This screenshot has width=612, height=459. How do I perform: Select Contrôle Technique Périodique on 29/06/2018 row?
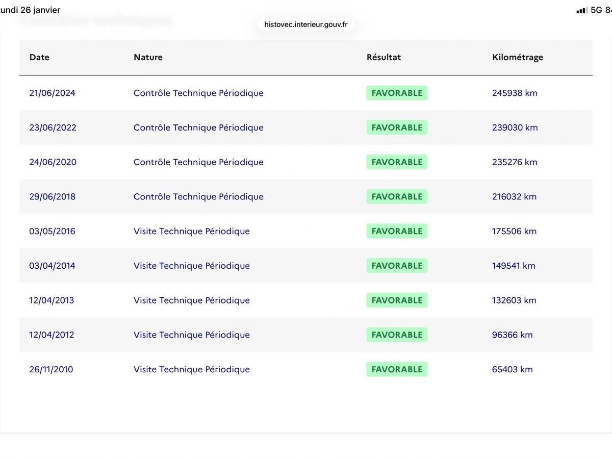(198, 197)
